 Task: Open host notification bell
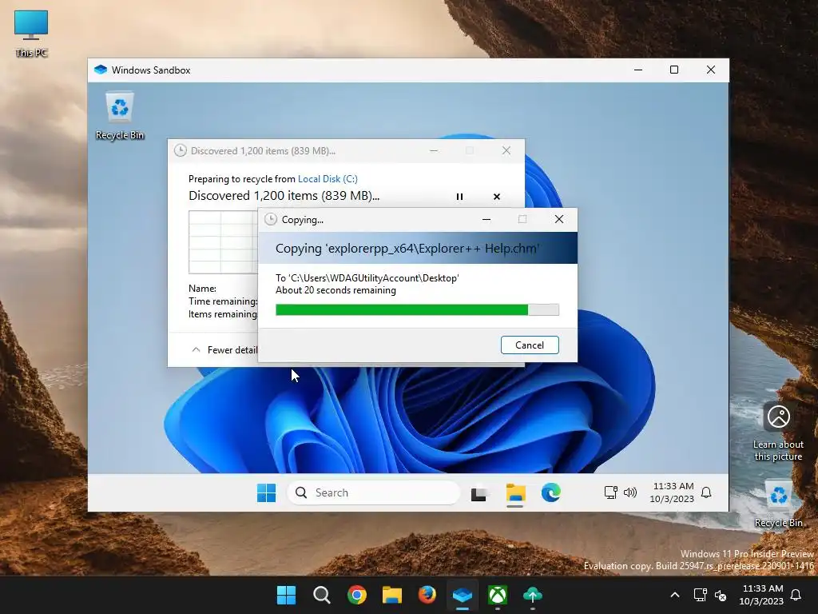coord(796,595)
